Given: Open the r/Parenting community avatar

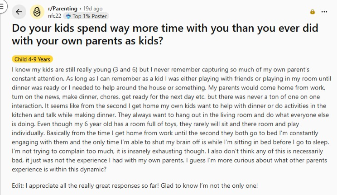Looking at the screenshot, I should (38, 12).
